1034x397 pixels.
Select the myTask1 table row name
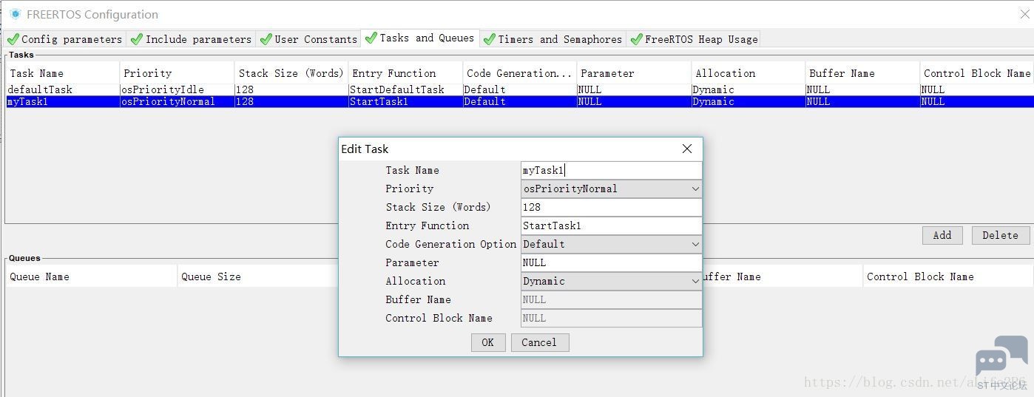pos(27,101)
